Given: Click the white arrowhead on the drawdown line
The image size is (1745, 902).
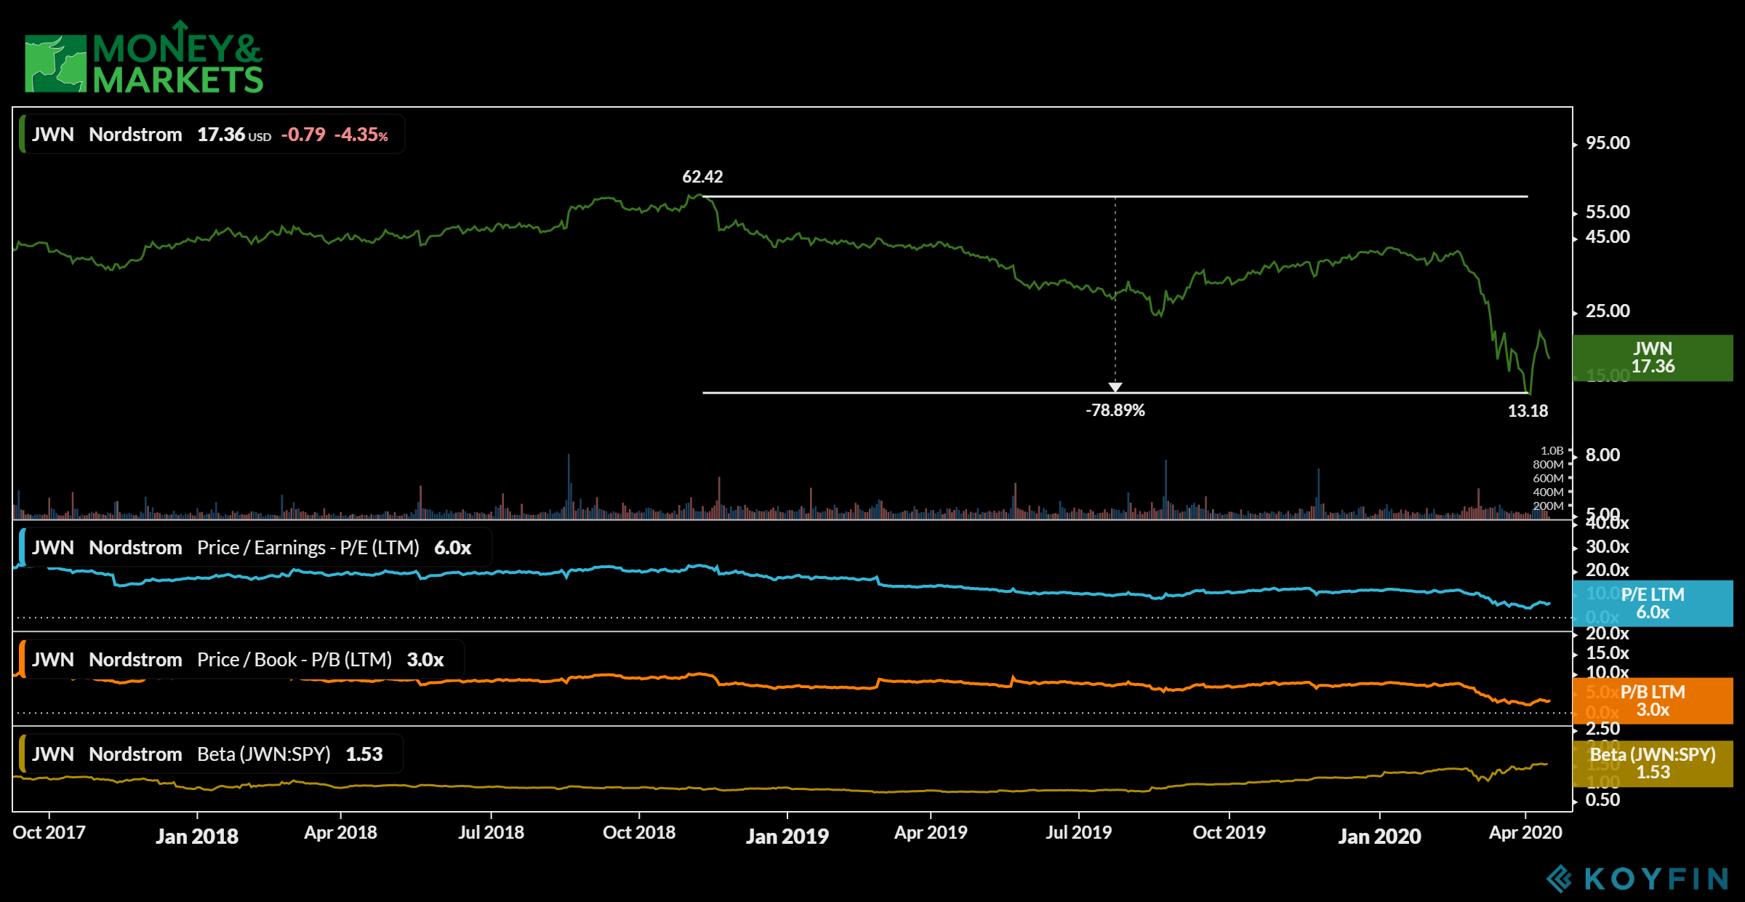Looking at the screenshot, I should (1115, 387).
